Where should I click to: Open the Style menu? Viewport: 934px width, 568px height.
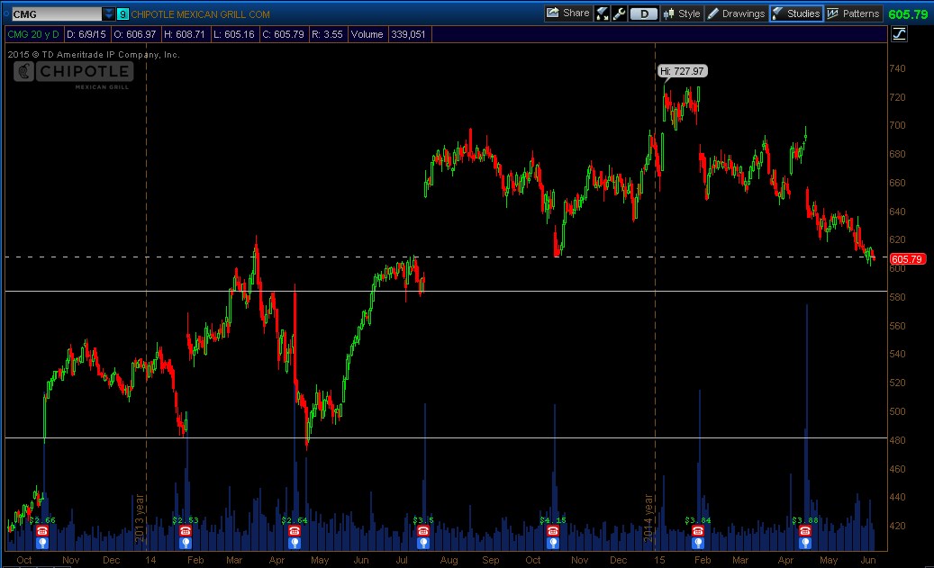pyautogui.click(x=682, y=14)
